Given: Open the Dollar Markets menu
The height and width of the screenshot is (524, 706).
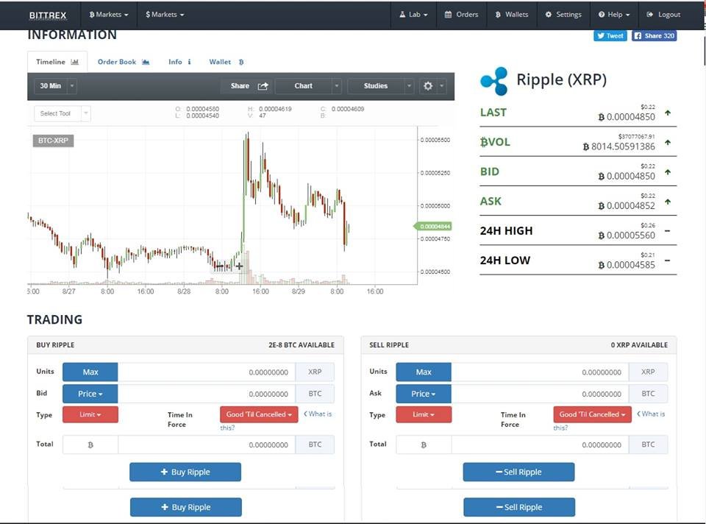Looking at the screenshot, I should 164,15.
